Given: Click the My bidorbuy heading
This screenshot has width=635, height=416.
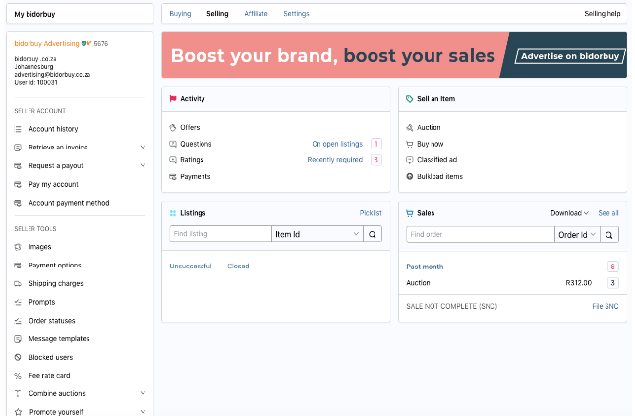Looking at the screenshot, I should [34, 14].
